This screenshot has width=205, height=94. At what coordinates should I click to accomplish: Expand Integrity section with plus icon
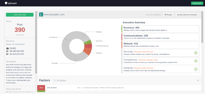pyautogui.click(x=196, y=69)
